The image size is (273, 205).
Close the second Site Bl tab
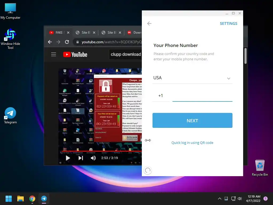pos(120,33)
